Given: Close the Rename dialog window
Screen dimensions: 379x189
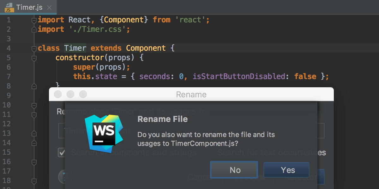Looking at the screenshot, I should (58, 94).
